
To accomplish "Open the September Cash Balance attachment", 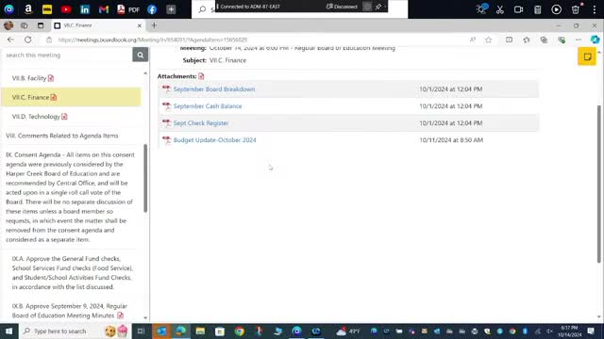I will (208, 106).
